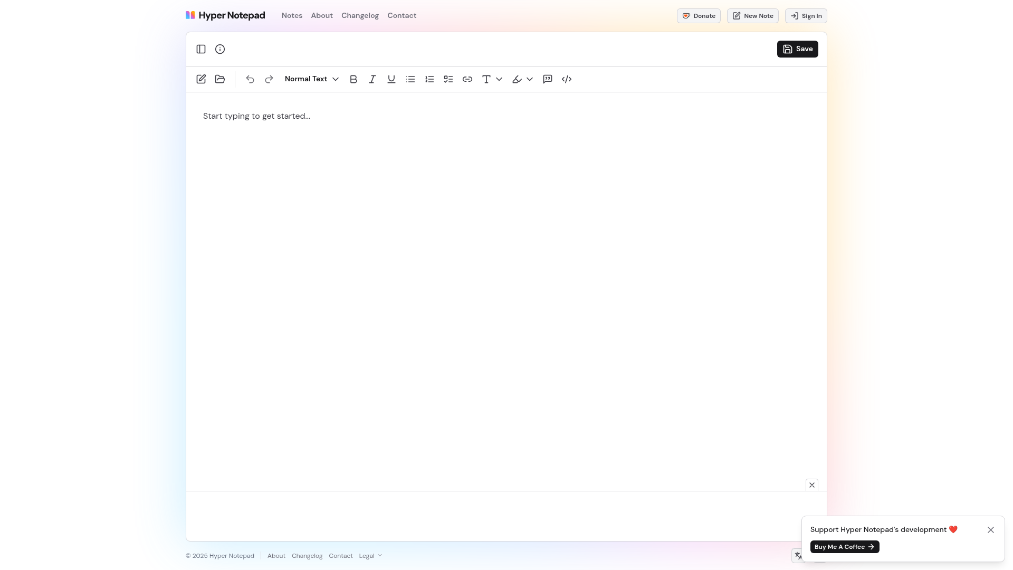Expand the text color options chevron

pos(499,79)
